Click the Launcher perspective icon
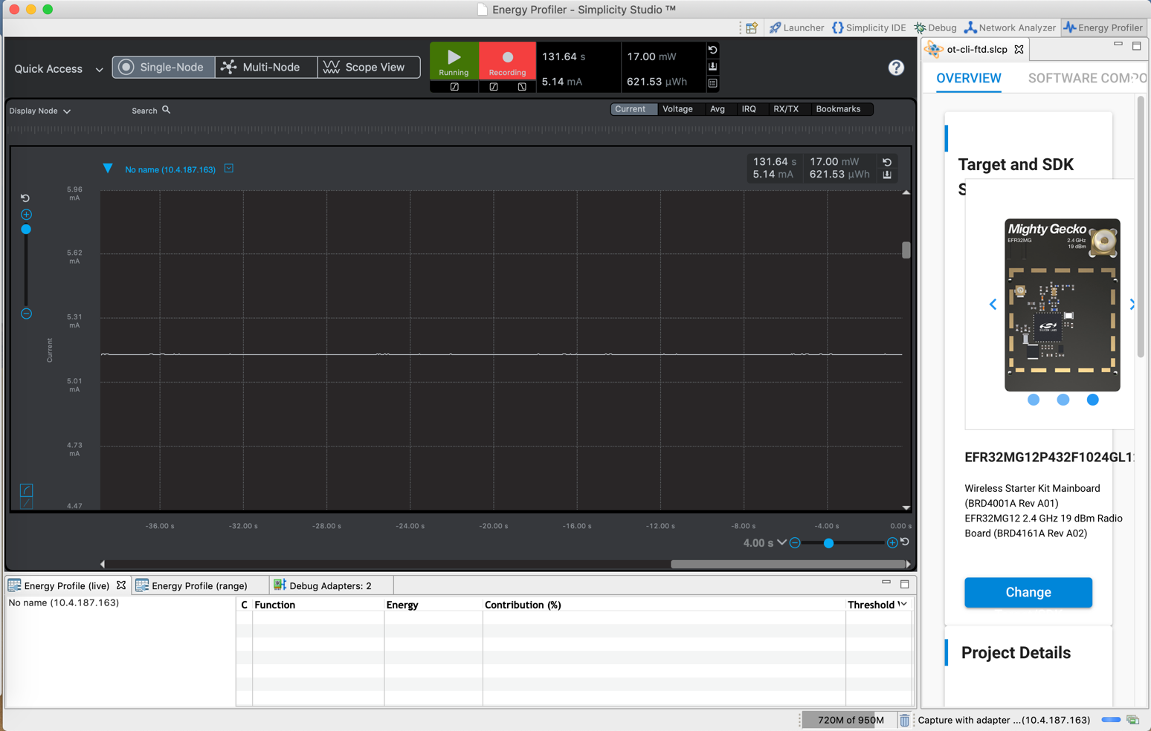1151x731 pixels. point(796,27)
